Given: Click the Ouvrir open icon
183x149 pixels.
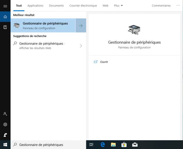Looking at the screenshot, I should (96, 62).
